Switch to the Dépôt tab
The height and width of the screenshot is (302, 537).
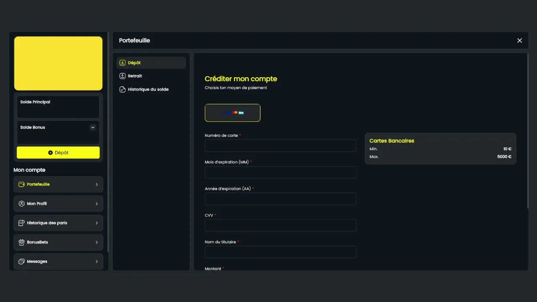151,63
